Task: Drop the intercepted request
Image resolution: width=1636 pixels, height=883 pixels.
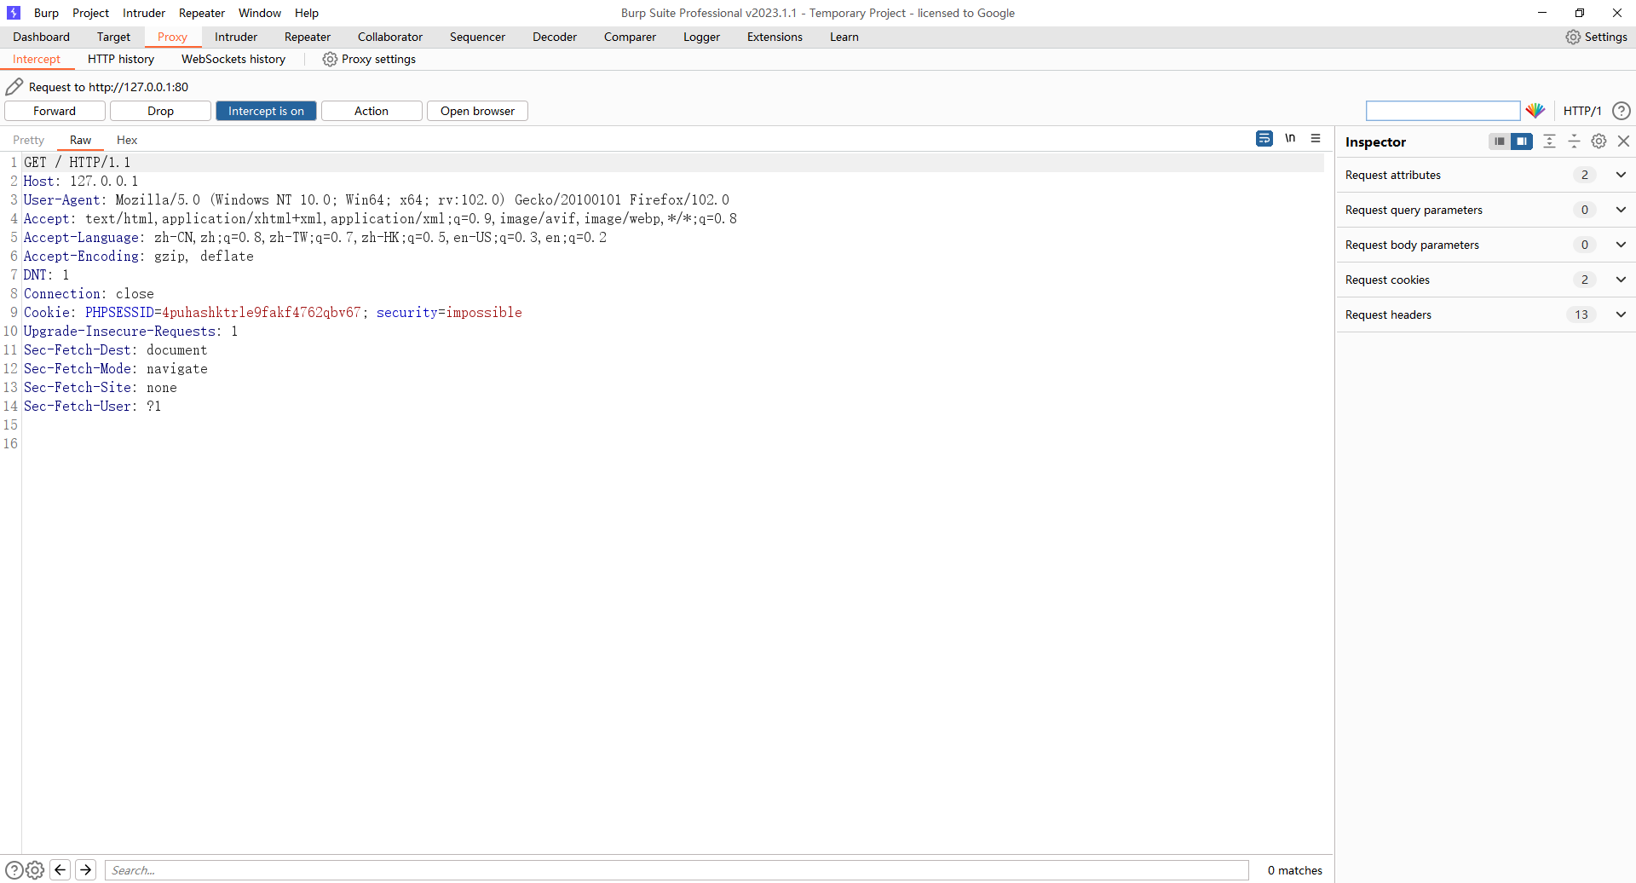Action: point(160,111)
